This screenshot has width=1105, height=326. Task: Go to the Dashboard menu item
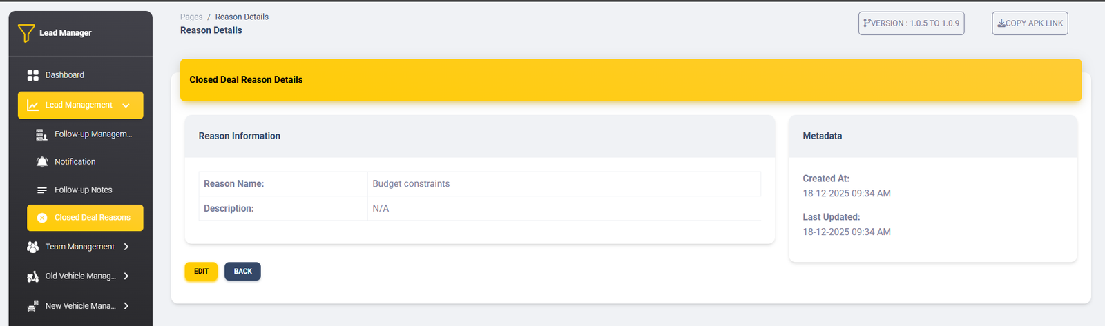[65, 75]
